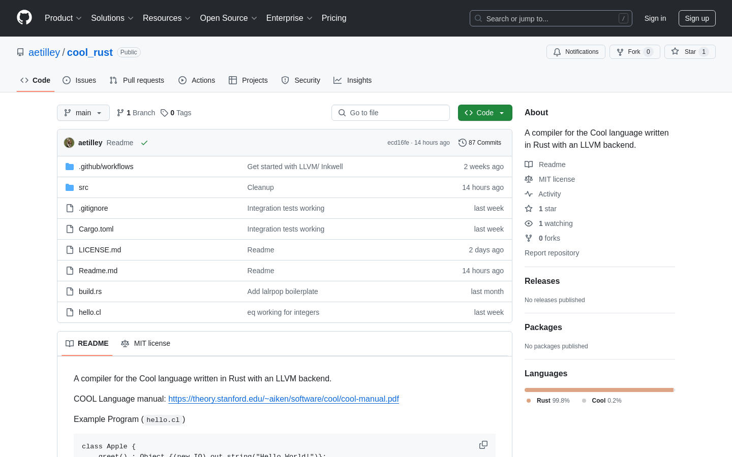Click the Sign in link
This screenshot has width=732, height=457.
coord(655,18)
